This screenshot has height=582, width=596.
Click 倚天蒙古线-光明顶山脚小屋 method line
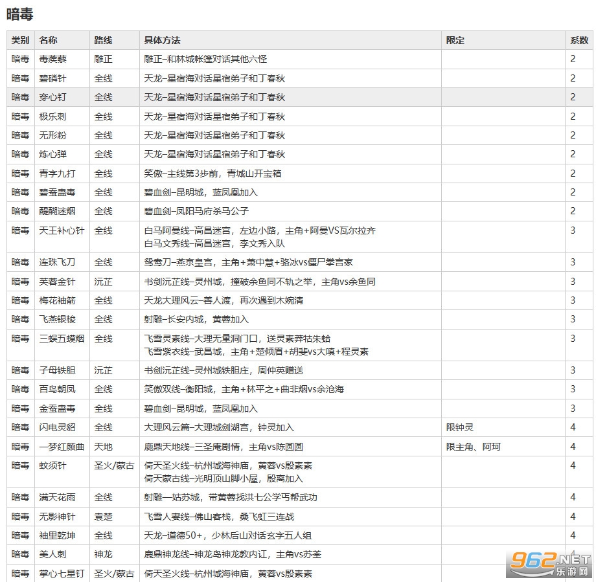coord(223,478)
